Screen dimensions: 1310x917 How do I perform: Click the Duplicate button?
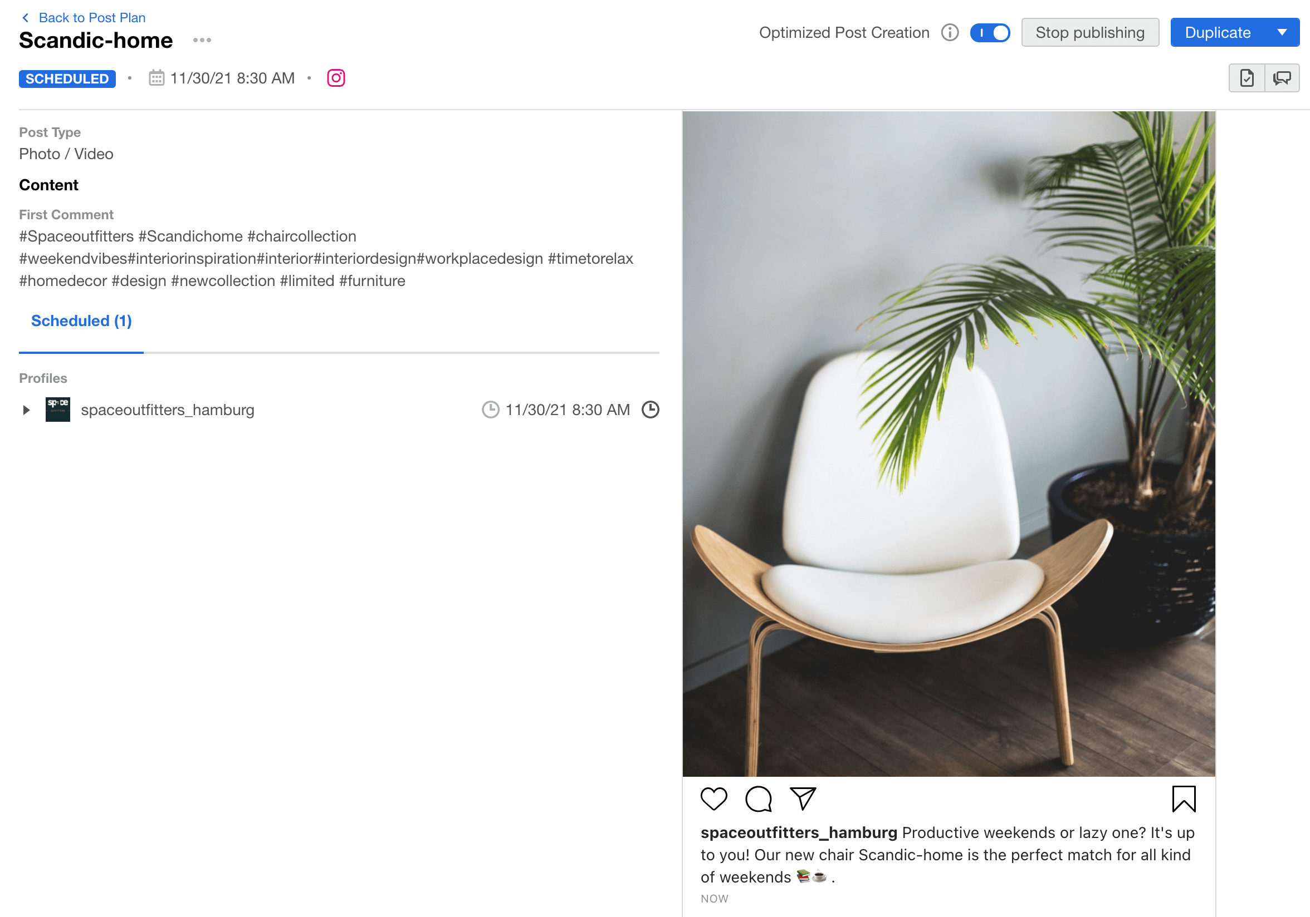tap(1218, 32)
